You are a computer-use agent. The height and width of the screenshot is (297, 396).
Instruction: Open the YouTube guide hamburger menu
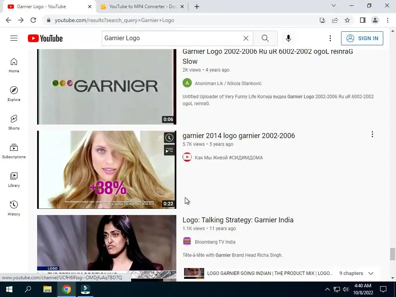pos(14,38)
